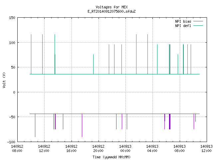The height and width of the screenshot is (160, 213).
Task: Click the y-axis tick label -100
Action: [x=11, y=142]
